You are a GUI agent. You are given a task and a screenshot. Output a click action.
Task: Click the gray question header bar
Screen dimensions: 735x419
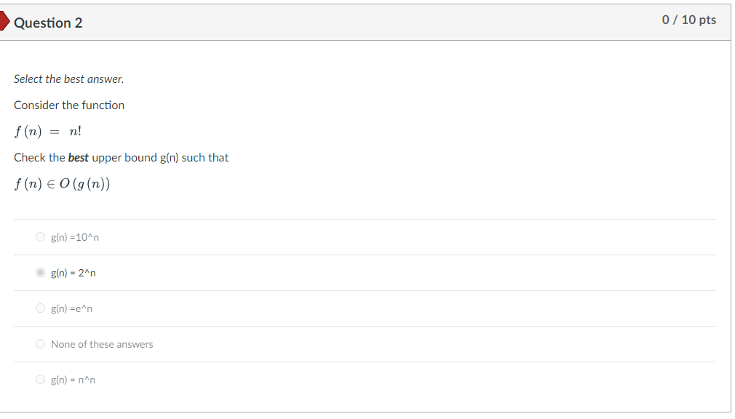364,22
